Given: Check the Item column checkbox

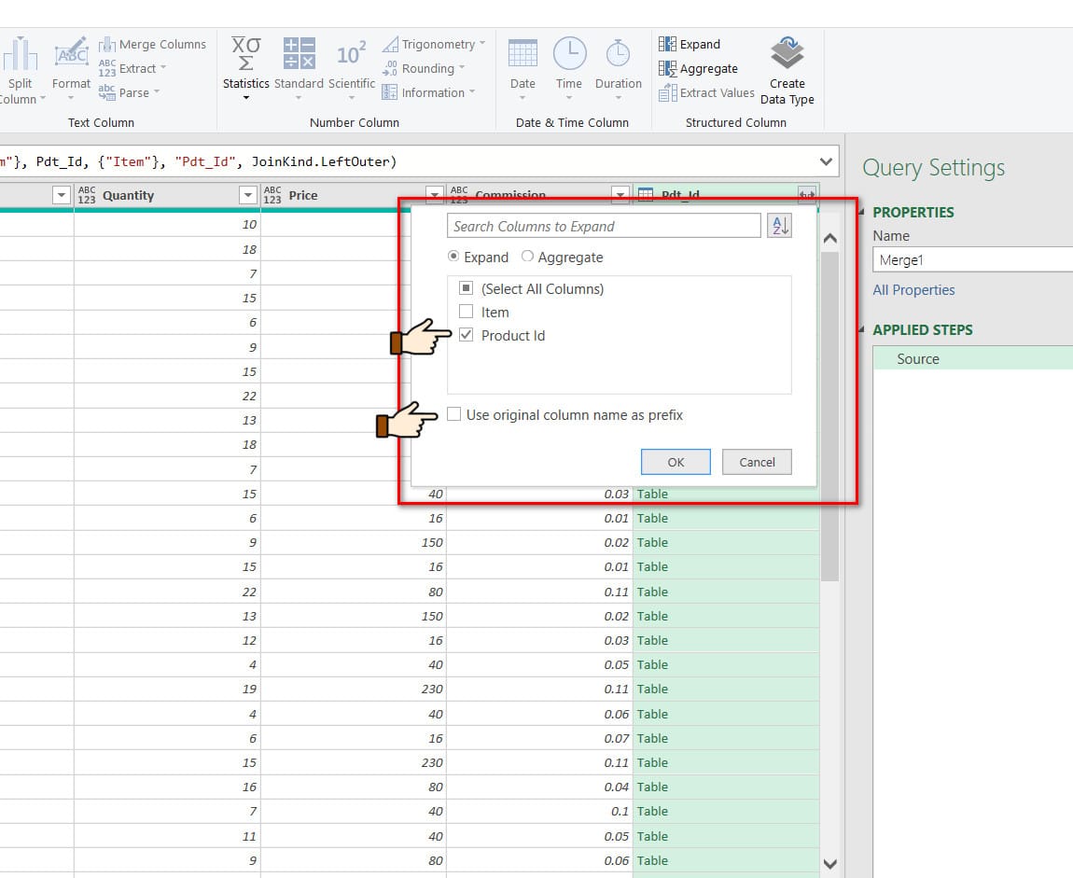Looking at the screenshot, I should (x=467, y=313).
